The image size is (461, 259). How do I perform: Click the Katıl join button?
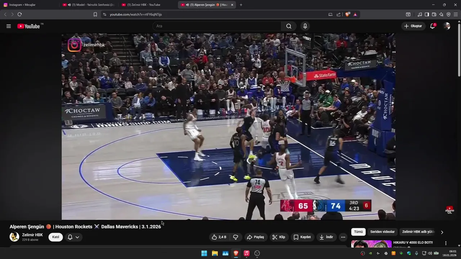point(55,237)
